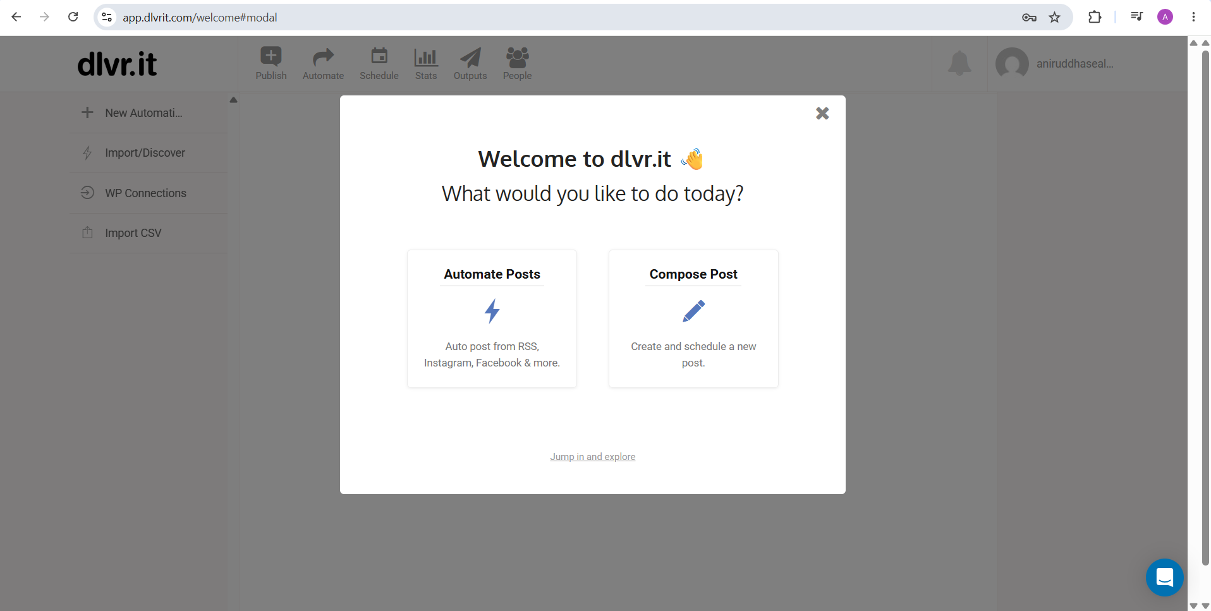This screenshot has width=1211, height=611.
Task: Choose the Compose Post heading
Action: [693, 274]
